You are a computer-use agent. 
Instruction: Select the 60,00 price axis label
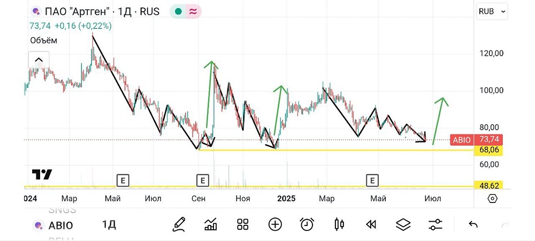(489, 164)
